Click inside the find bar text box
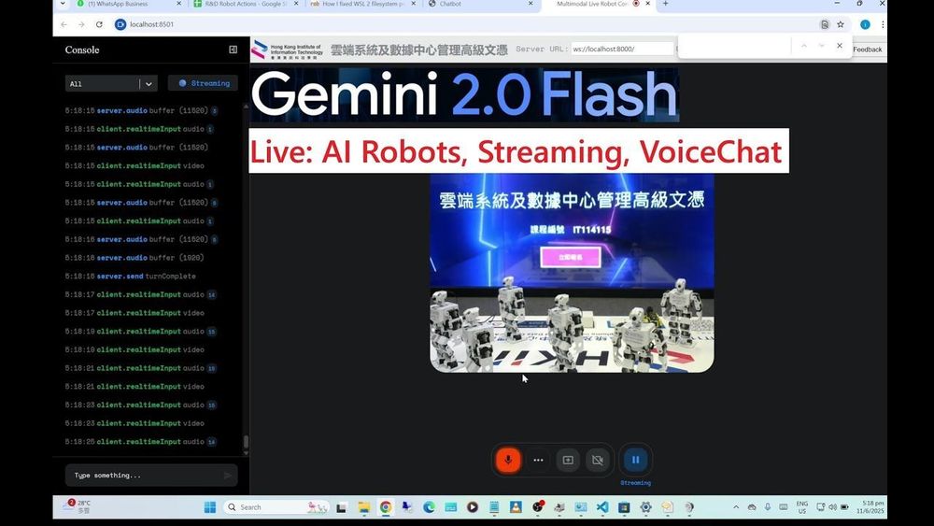 [734, 45]
